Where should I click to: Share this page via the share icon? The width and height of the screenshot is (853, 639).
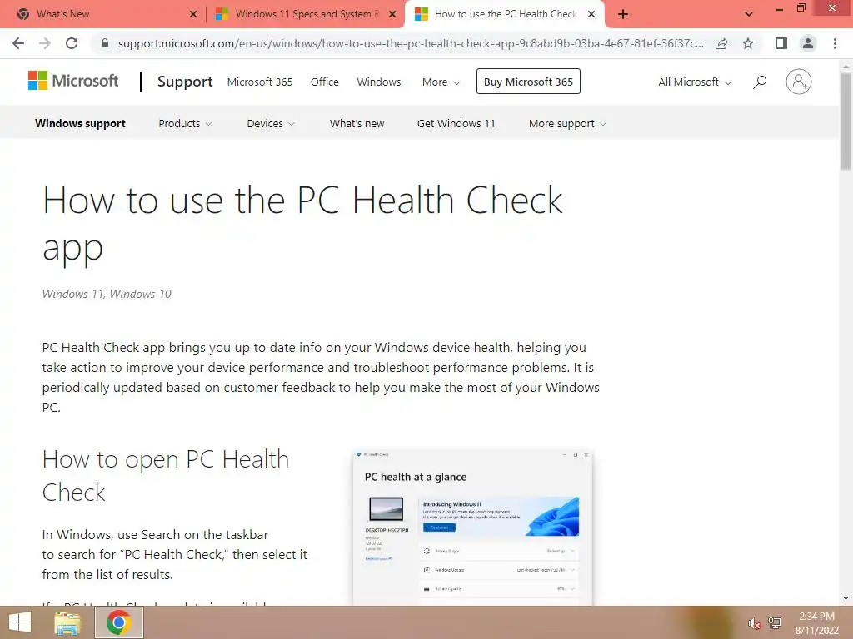click(x=721, y=43)
